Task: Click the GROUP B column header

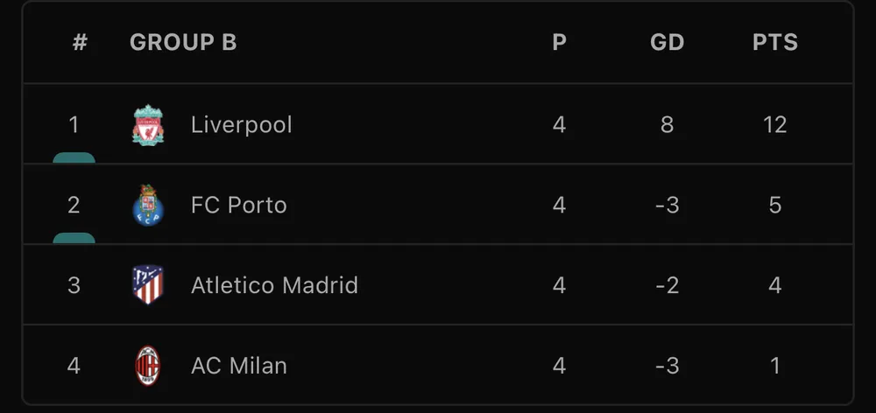Action: pyautogui.click(x=183, y=42)
